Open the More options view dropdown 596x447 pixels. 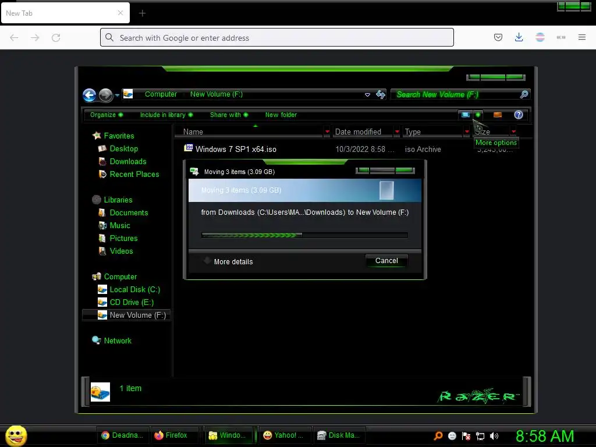point(478,115)
